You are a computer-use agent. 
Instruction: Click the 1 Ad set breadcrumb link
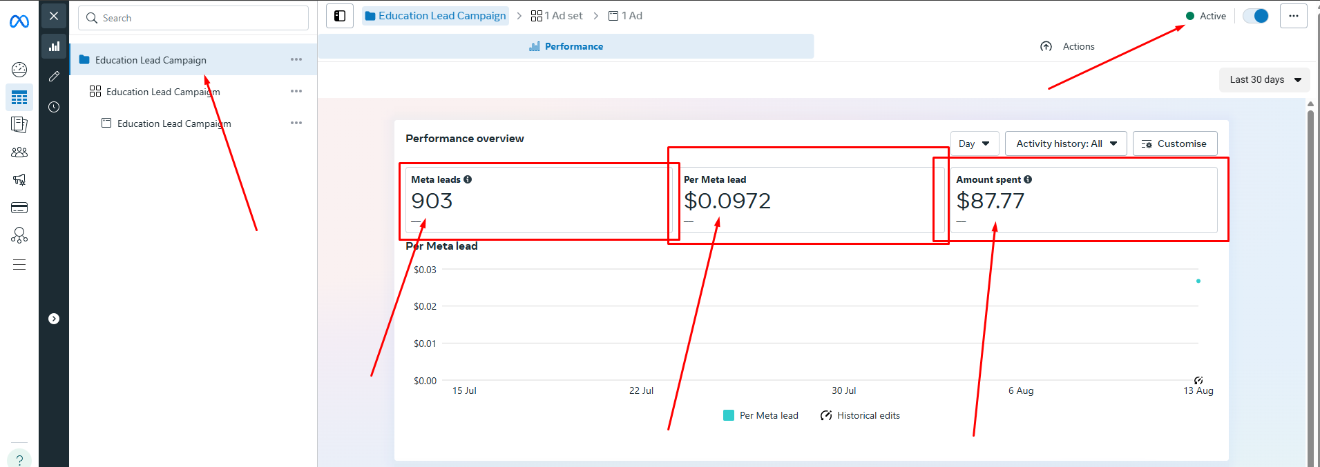(557, 16)
